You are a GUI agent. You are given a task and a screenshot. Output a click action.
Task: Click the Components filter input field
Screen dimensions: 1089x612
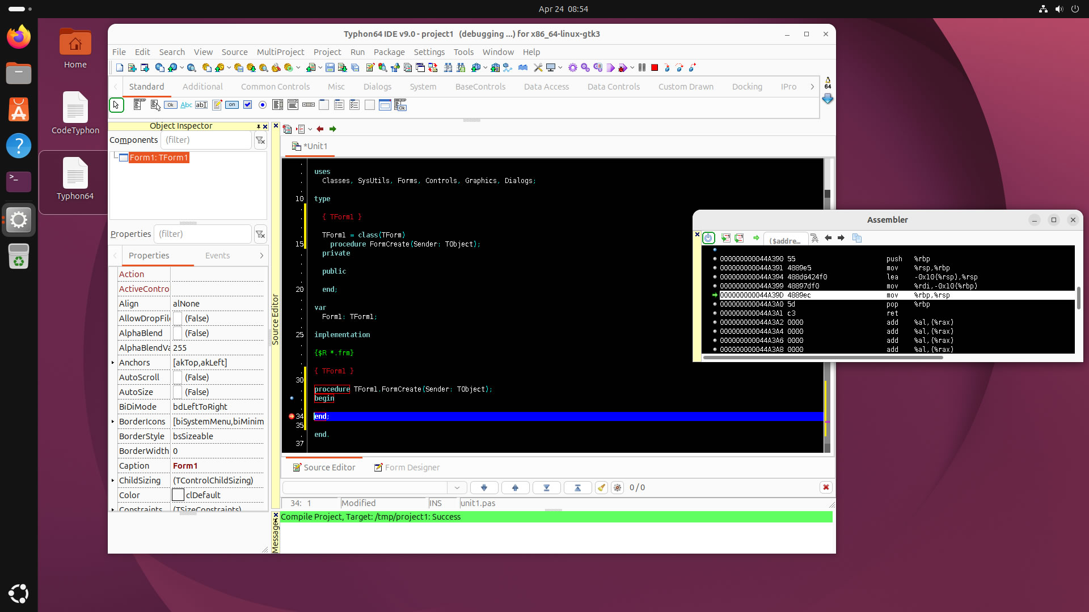point(206,140)
